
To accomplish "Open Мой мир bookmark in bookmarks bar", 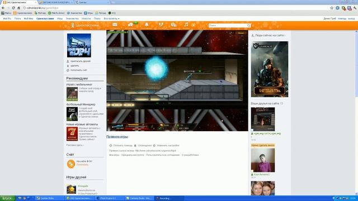I will click(40, 13).
